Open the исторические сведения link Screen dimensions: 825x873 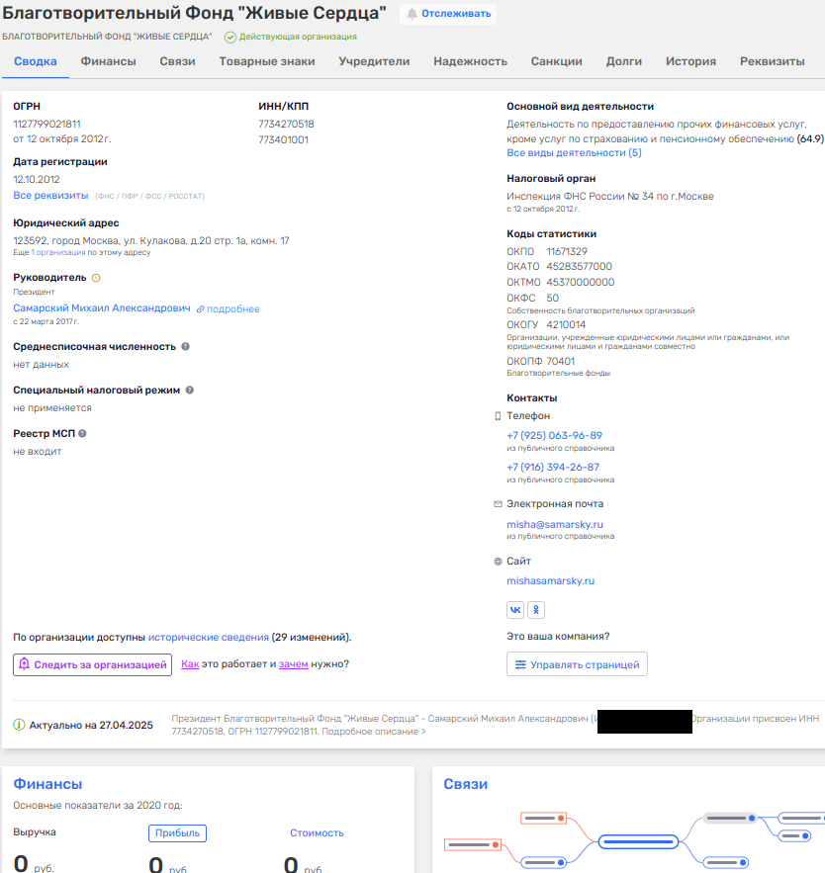point(209,637)
